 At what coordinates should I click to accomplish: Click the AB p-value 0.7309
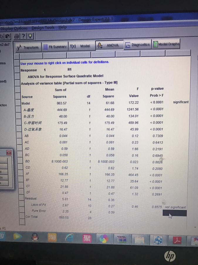pyautogui.click(x=158, y=136)
